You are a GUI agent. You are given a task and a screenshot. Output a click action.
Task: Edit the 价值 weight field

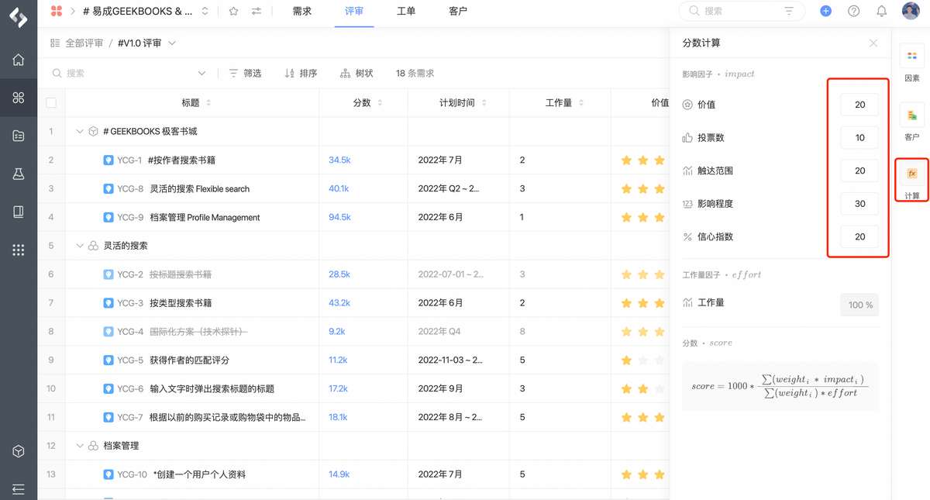coord(859,105)
